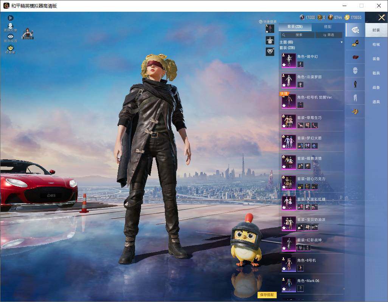The height and width of the screenshot is (302, 388).
Task: Select the 套装-草莓生巧 outfit thumbnail
Action: point(289,122)
